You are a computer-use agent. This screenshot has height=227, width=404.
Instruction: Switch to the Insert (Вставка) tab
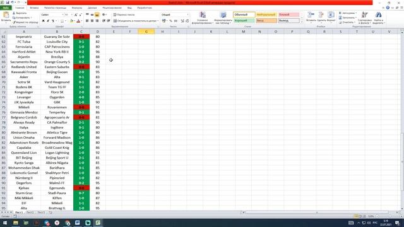(34, 8)
